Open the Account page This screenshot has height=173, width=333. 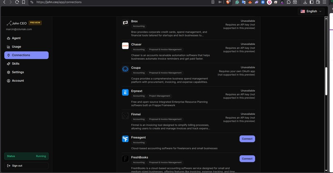coord(26,81)
